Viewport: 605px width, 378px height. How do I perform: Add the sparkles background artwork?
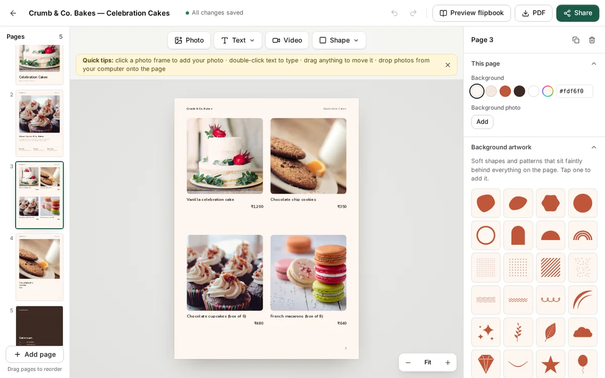tap(486, 332)
